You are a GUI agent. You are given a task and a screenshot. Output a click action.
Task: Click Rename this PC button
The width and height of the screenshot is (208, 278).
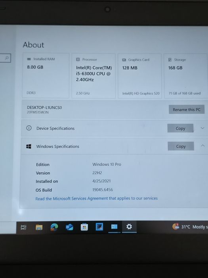187,110
